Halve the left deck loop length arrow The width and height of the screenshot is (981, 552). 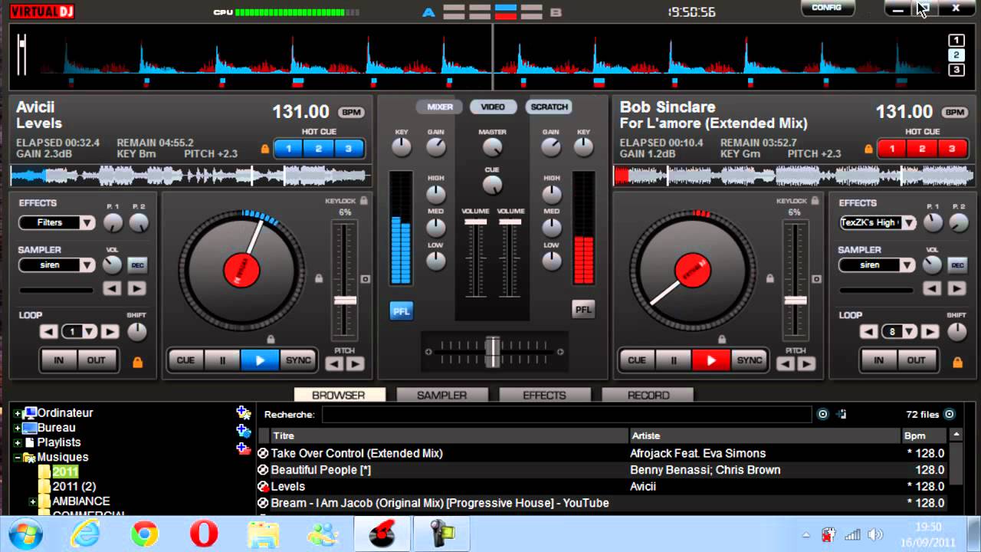pos(49,332)
